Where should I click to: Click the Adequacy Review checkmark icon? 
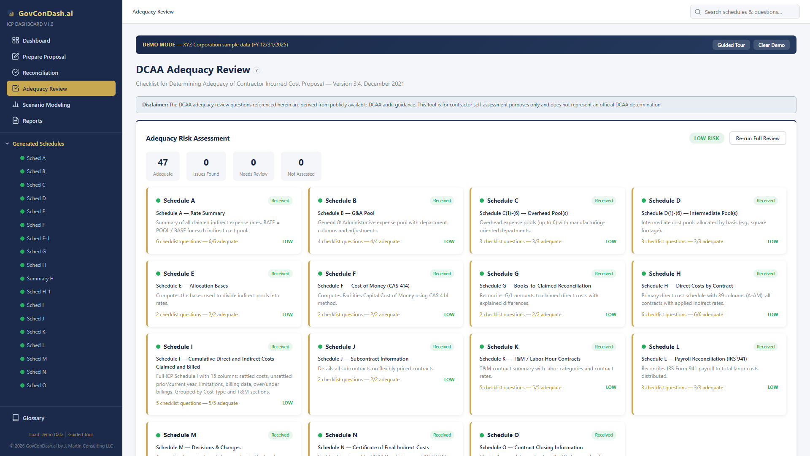pos(16,88)
